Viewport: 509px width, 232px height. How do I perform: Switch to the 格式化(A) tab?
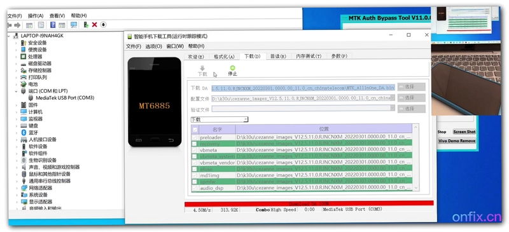tap(224, 57)
